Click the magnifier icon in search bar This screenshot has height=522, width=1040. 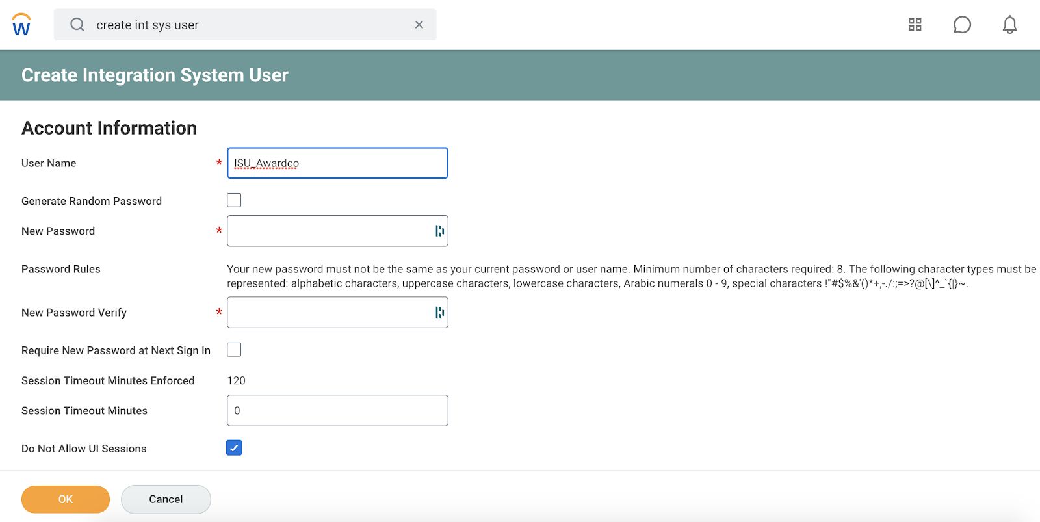point(77,25)
